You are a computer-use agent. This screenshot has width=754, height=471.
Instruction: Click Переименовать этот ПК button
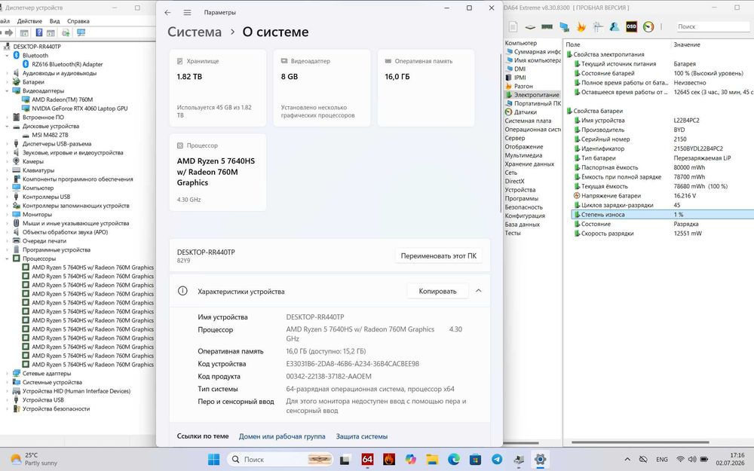tap(439, 255)
